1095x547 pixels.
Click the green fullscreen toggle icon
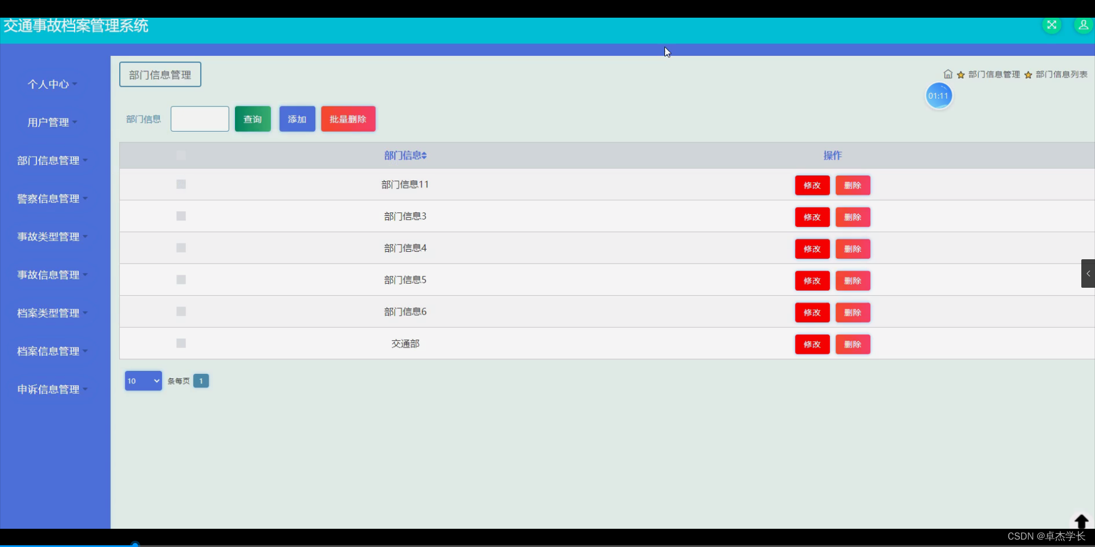(1052, 25)
